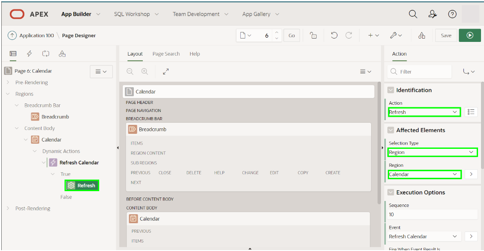
Task: Select Refresh Calendar dynamic action node
Action: (79, 162)
